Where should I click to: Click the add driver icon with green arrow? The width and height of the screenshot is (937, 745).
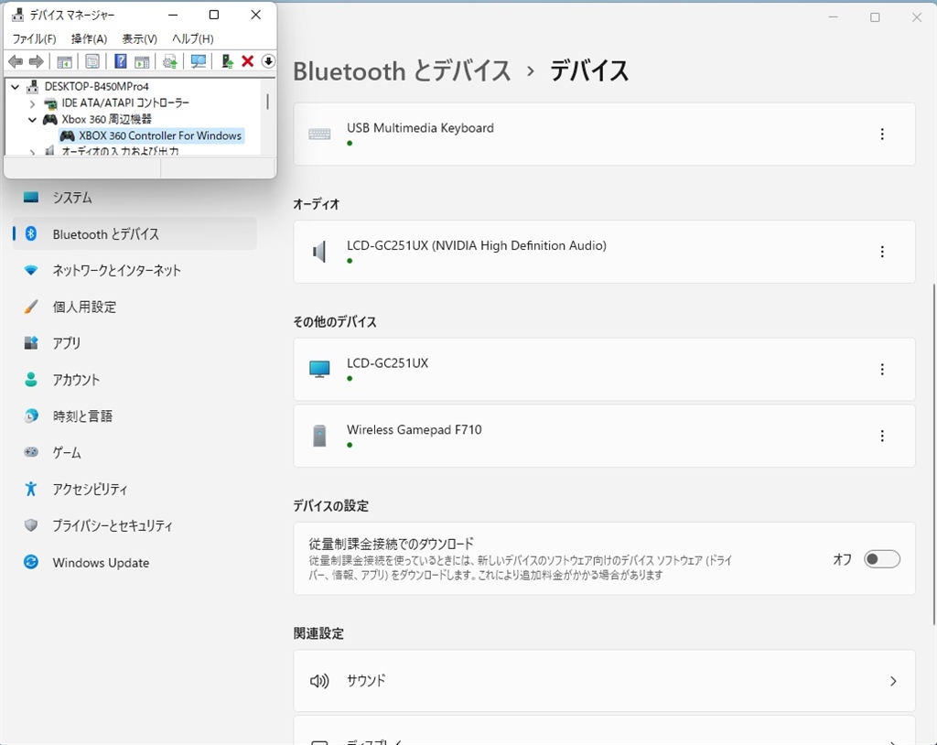coord(227,61)
